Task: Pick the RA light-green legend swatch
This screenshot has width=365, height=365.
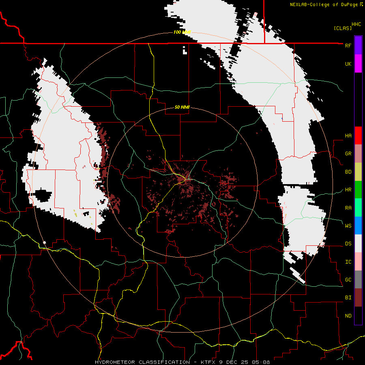Action: [358, 208]
